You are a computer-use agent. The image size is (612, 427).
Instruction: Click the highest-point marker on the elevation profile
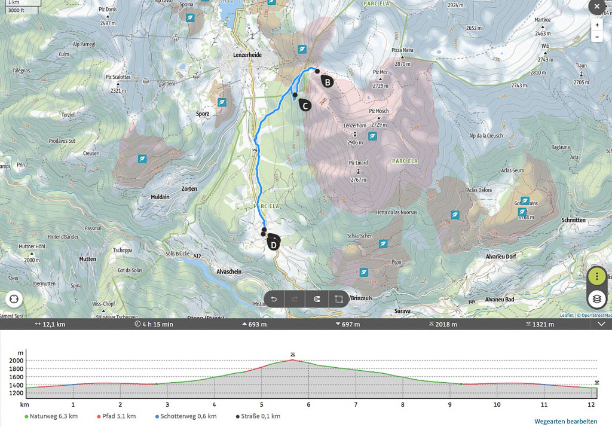(292, 355)
